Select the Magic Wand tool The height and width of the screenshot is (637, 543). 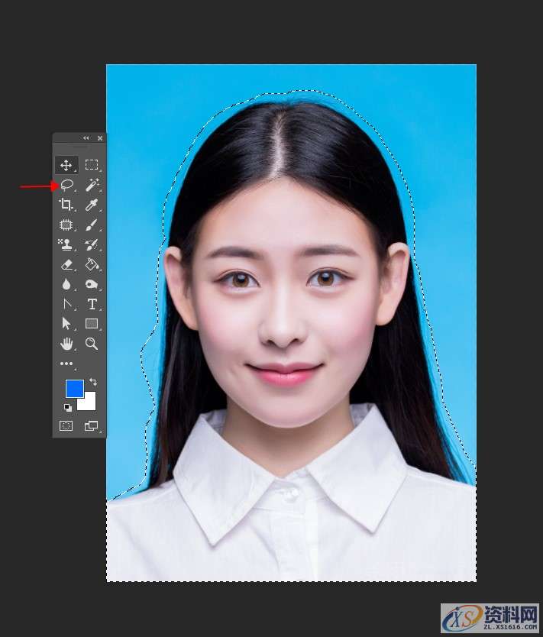[x=92, y=185]
